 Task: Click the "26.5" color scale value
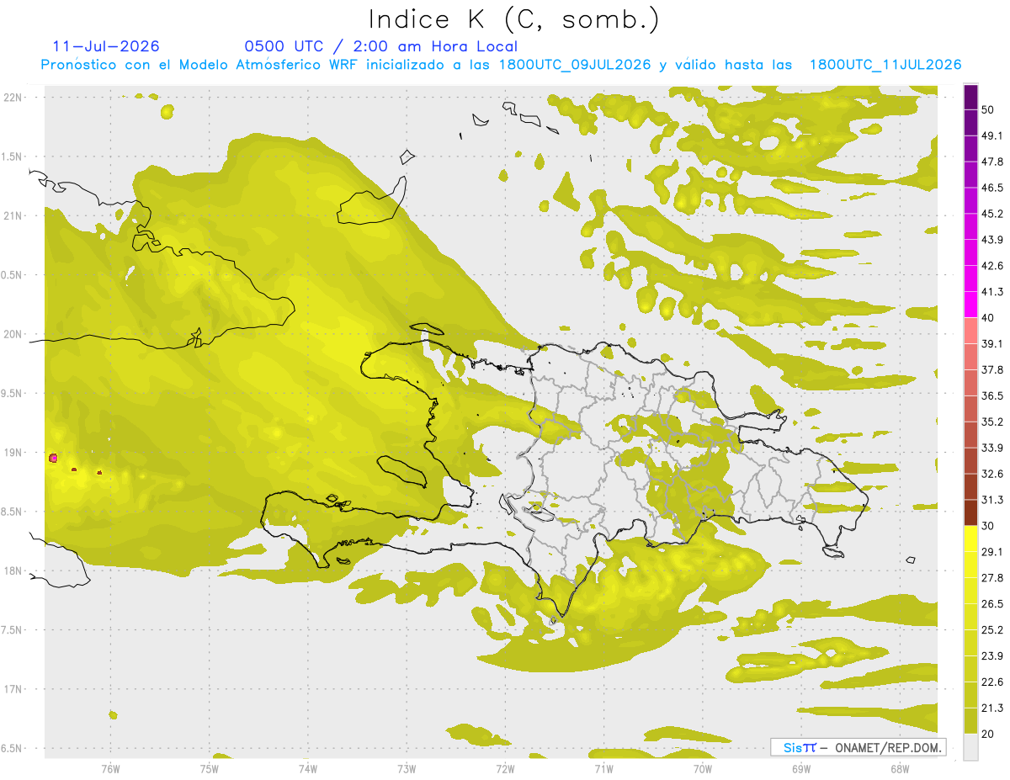992,604
